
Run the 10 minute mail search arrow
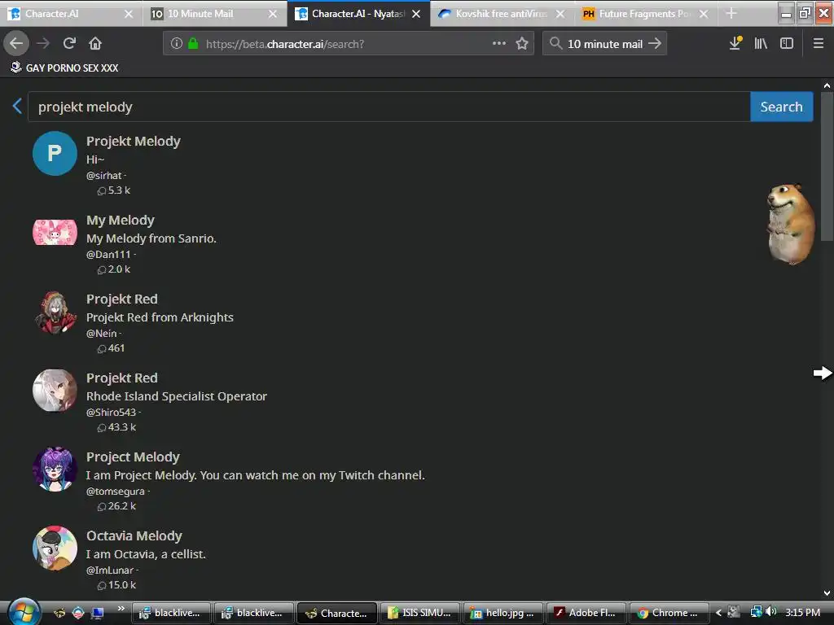click(x=655, y=44)
